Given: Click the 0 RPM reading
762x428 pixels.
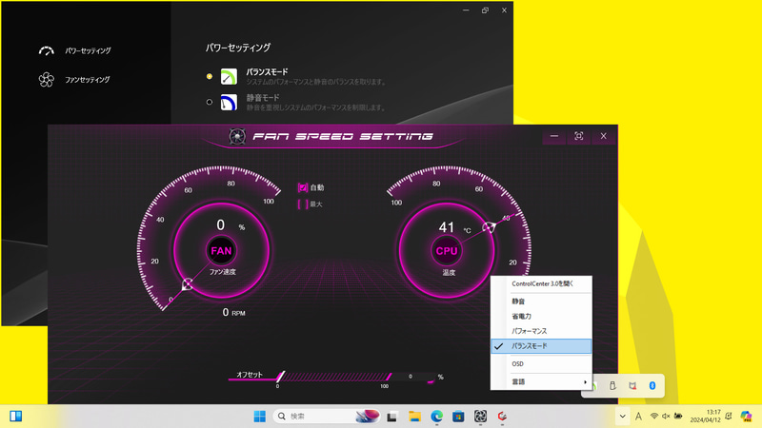Looking at the screenshot, I should [233, 313].
